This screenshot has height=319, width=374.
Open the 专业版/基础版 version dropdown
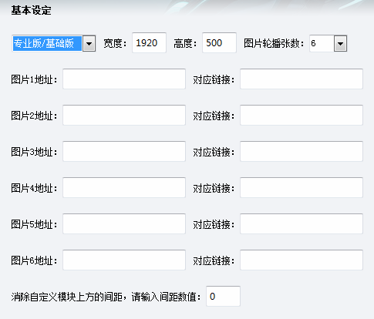point(89,44)
